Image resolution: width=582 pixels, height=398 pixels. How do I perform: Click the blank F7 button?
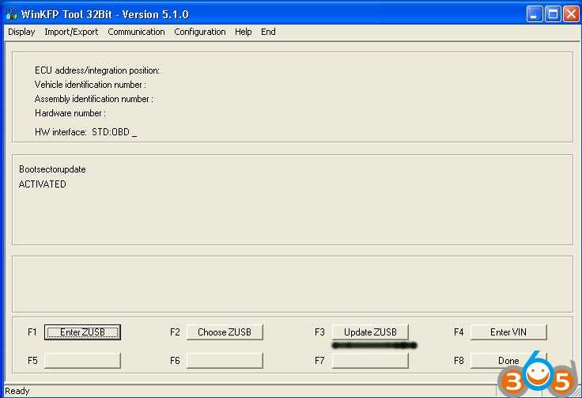click(370, 361)
